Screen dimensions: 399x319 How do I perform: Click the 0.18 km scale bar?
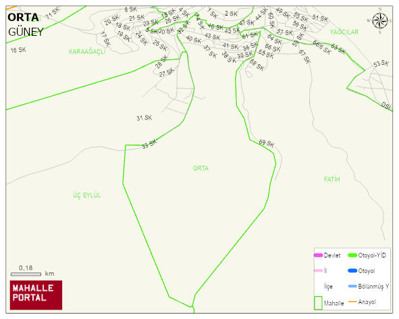(26, 274)
